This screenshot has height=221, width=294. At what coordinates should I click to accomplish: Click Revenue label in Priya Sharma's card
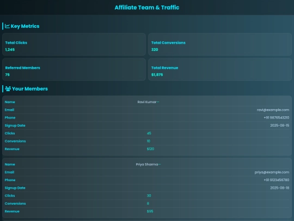pos(12,211)
